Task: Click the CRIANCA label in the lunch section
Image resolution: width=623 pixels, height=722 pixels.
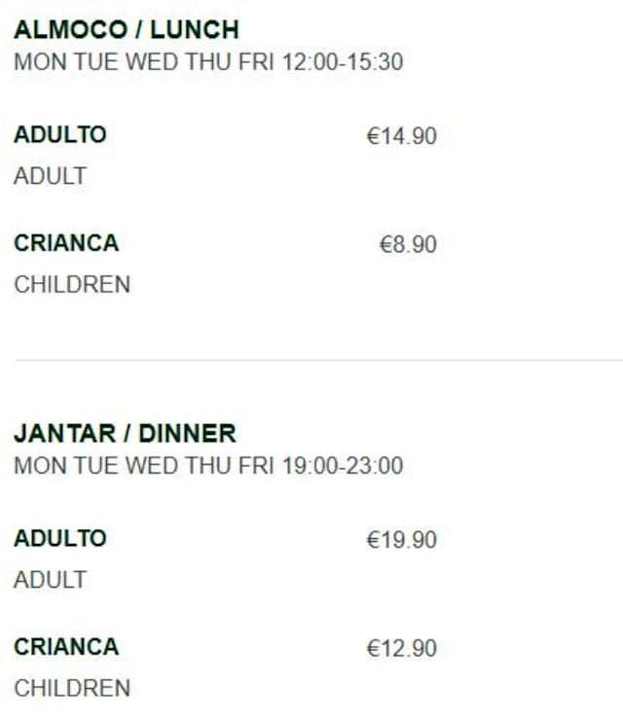Action: tap(66, 243)
